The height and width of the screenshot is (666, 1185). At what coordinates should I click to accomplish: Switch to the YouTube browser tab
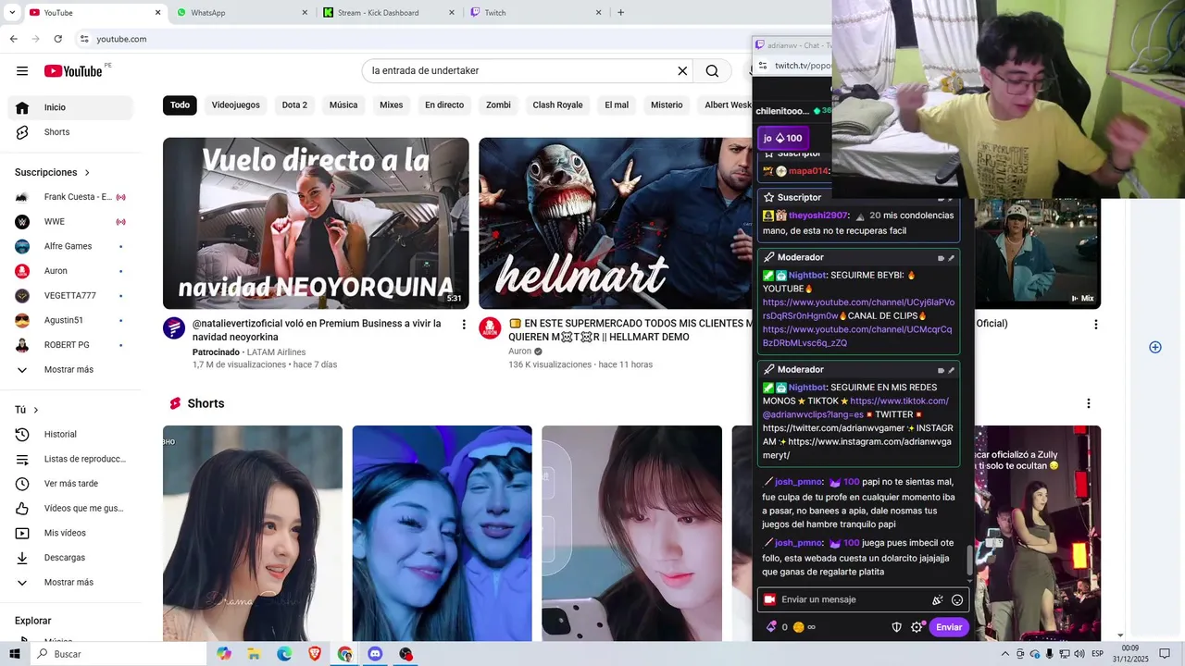click(94, 13)
